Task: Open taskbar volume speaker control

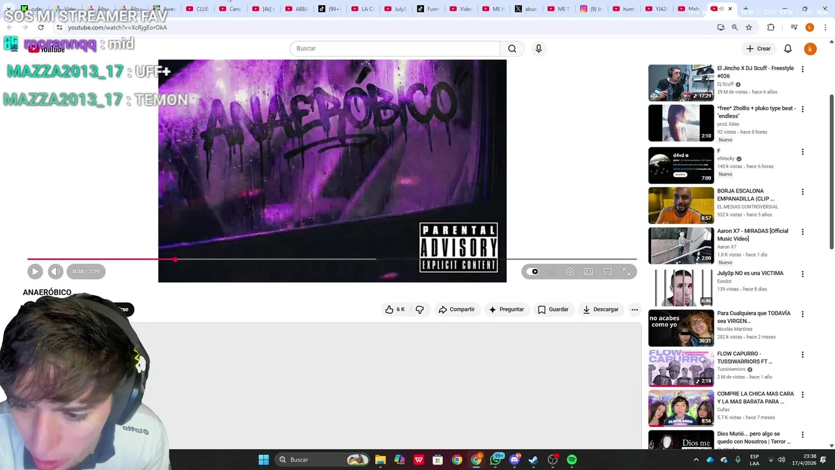Action: coord(781,460)
